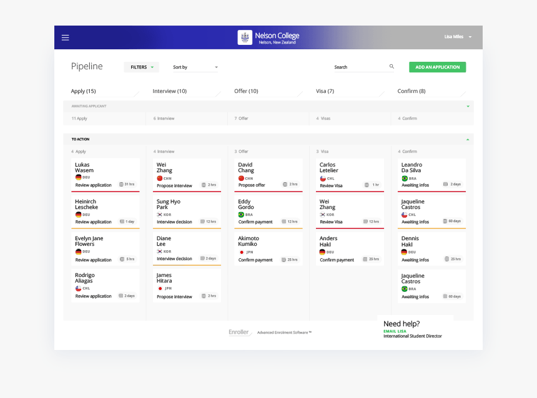This screenshot has height=398, width=537.
Task: Expand the Awaiting Applicant section
Action: click(x=468, y=106)
